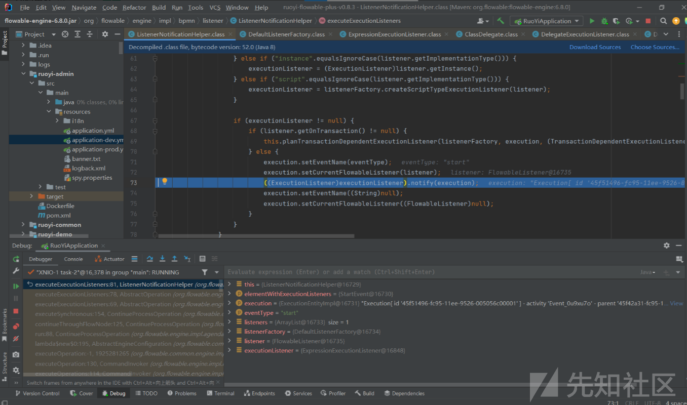The height and width of the screenshot is (405, 687).
Task: Collapse the ruoyi-admin module node
Action: click(23, 74)
